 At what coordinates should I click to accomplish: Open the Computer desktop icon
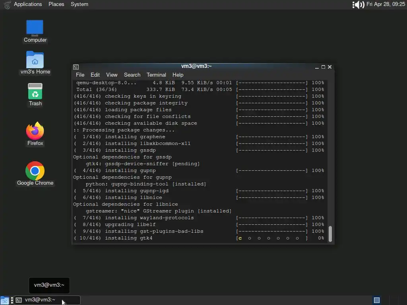pos(35,31)
